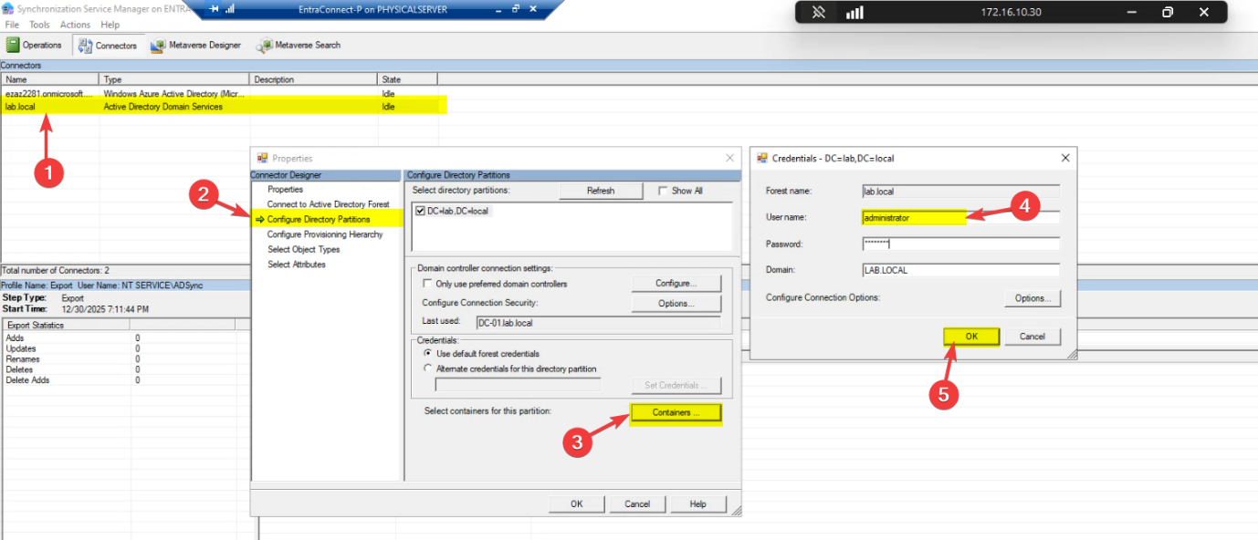Select Configure Directory Partitions page
The image size is (1258, 540).
[x=319, y=219]
